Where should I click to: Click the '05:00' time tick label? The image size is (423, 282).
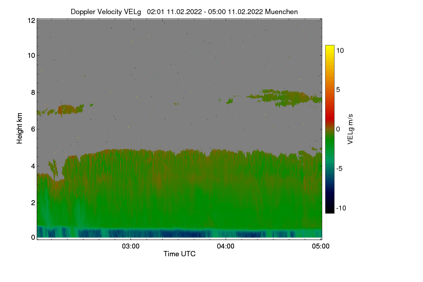(321, 246)
